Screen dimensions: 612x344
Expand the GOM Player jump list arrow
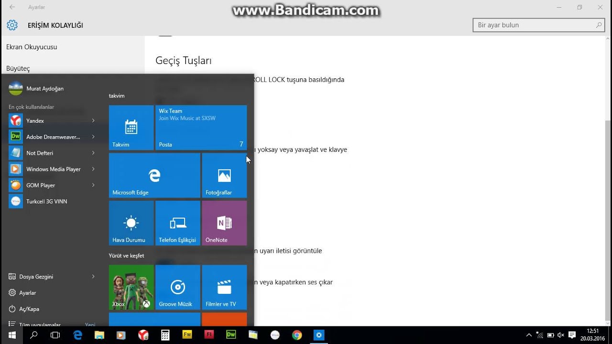click(93, 185)
